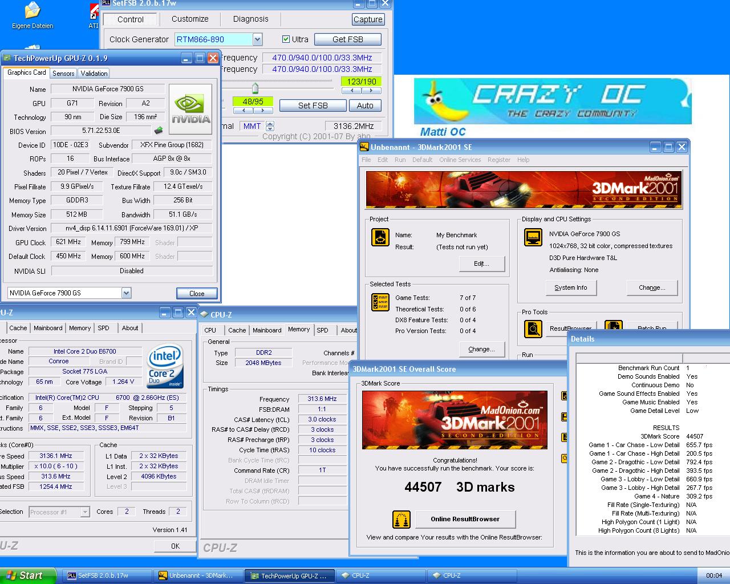
Task: Click the Intel Core 2 Duo logo
Action: pyautogui.click(x=165, y=366)
